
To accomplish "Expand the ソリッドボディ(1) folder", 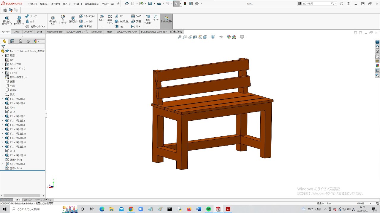I will (2, 69).
